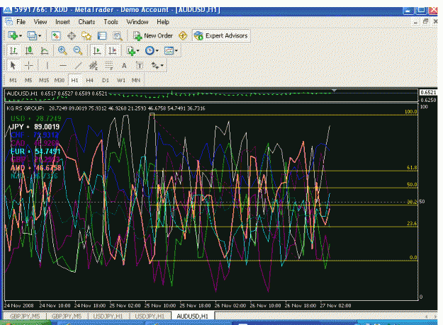Expand the Periods dropdown arrow
Image resolution: width=443 pixels, height=325 pixels.
[157, 51]
